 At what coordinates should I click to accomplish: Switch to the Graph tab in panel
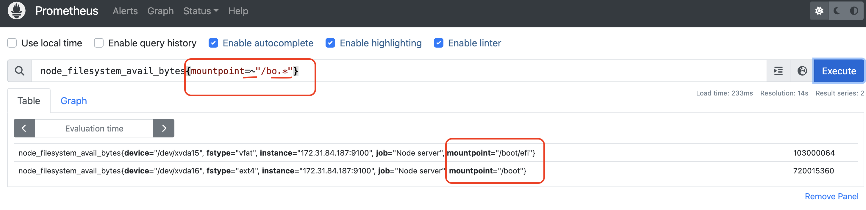[74, 101]
